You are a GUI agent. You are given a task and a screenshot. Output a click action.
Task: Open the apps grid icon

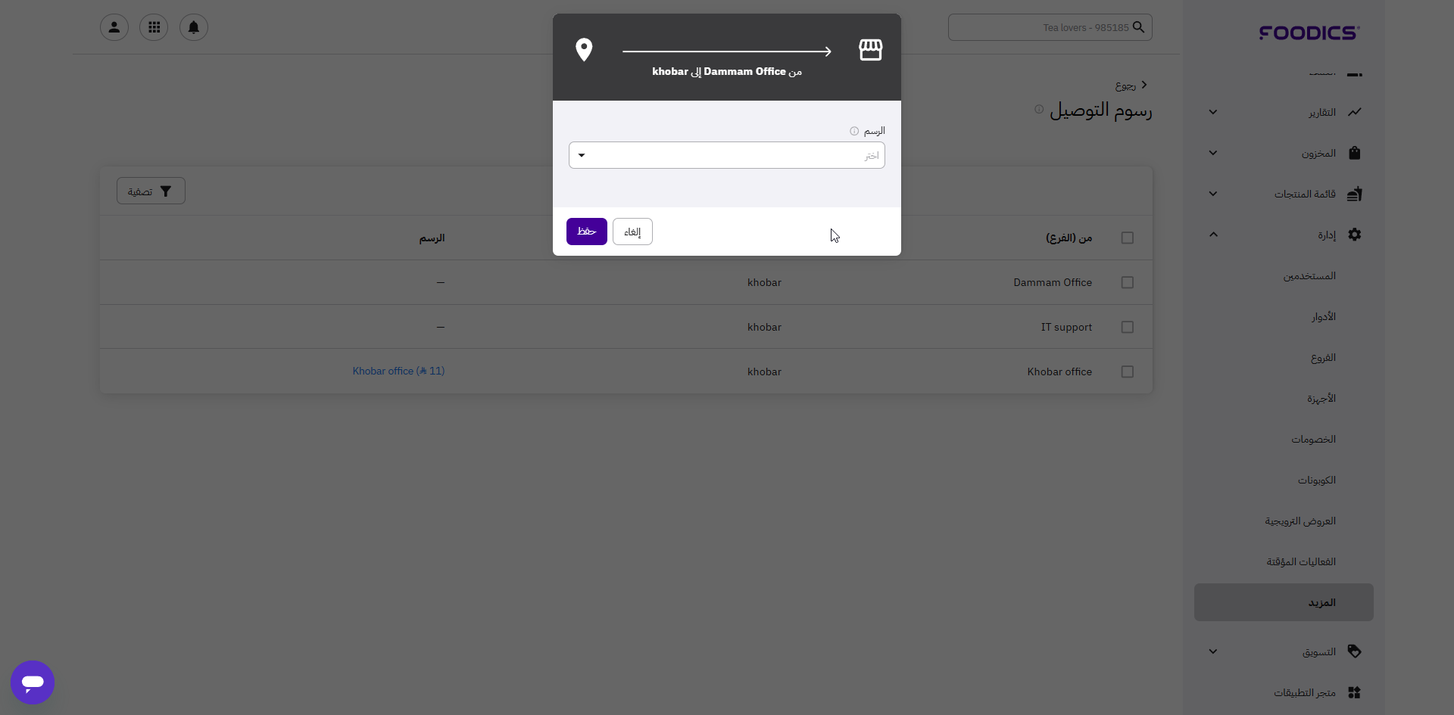tap(154, 27)
